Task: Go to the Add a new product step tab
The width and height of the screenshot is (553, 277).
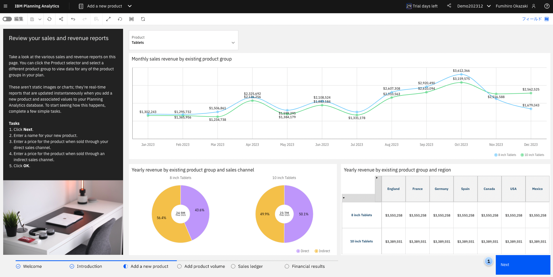Action: (x=146, y=266)
